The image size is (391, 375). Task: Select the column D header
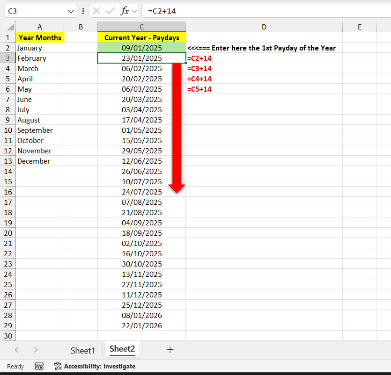point(264,27)
